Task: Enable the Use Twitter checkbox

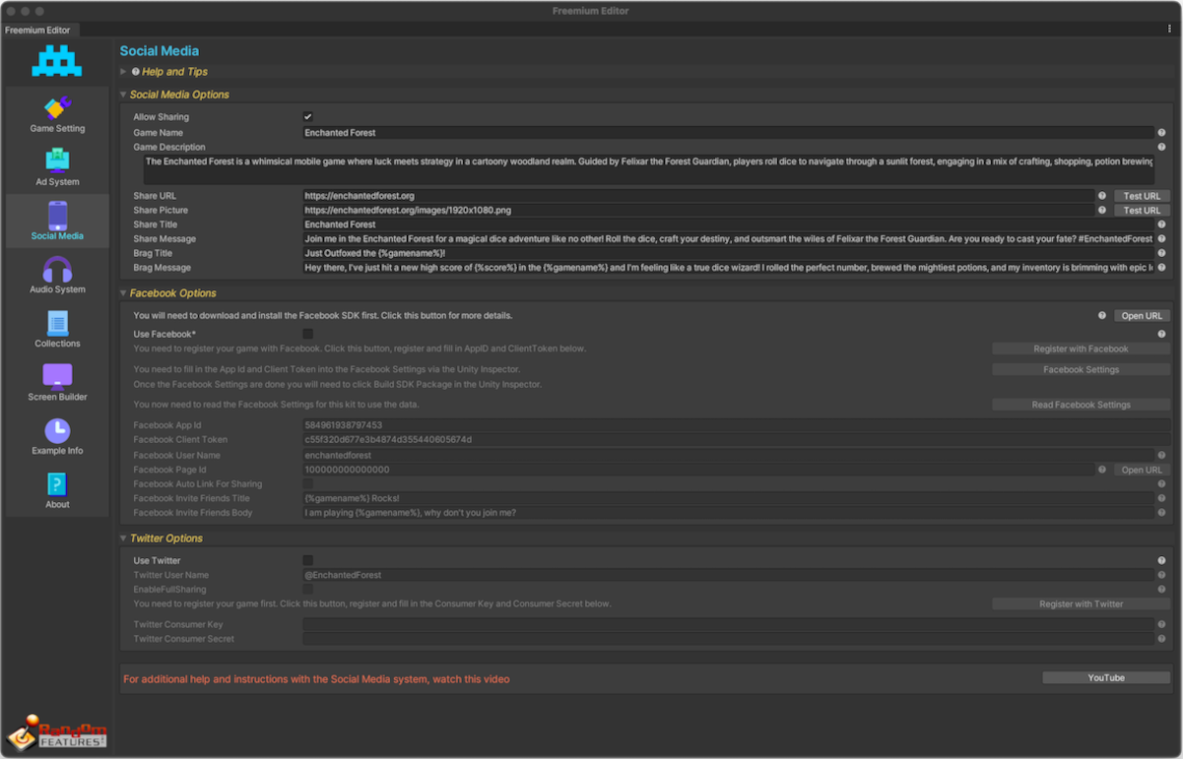Action: pyautogui.click(x=308, y=560)
